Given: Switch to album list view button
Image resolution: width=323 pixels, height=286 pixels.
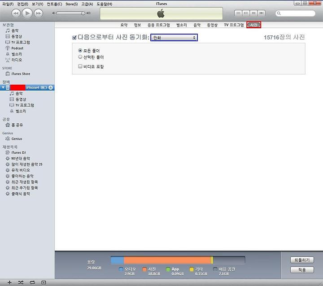Looking at the screenshot, I should 246,13.
